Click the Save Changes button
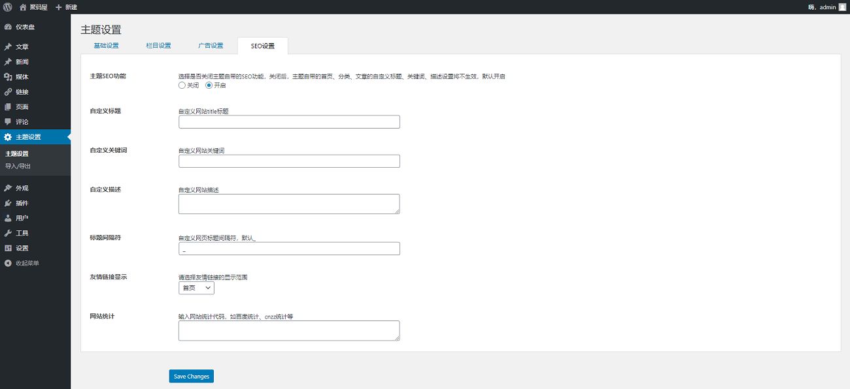The height and width of the screenshot is (389, 850). pos(192,377)
